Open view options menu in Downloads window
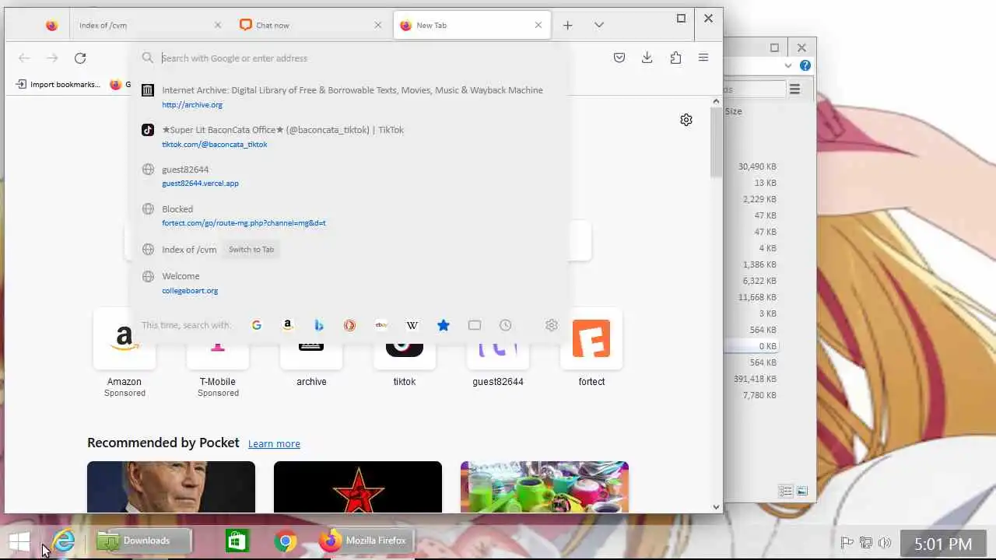Screen dimensions: 996x560 tap(794, 89)
